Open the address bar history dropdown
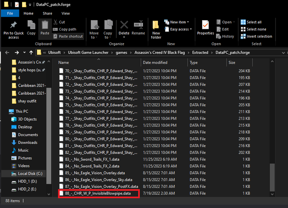 (x=283, y=53)
